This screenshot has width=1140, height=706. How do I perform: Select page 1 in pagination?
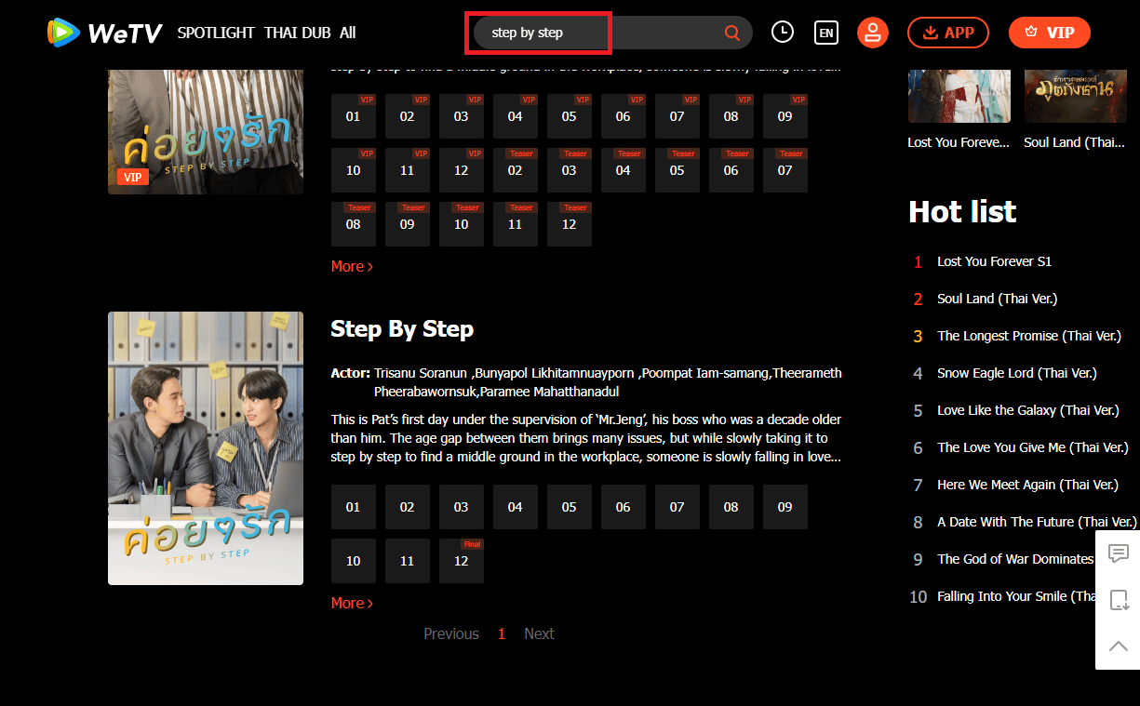[x=502, y=633]
